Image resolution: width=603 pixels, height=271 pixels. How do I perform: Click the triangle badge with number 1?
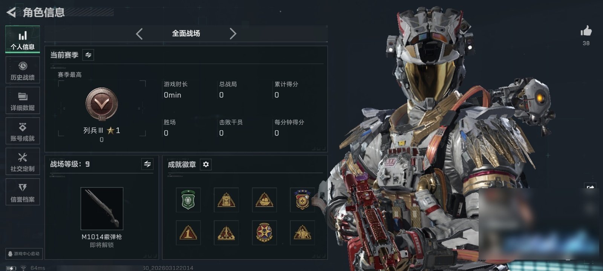click(x=188, y=233)
